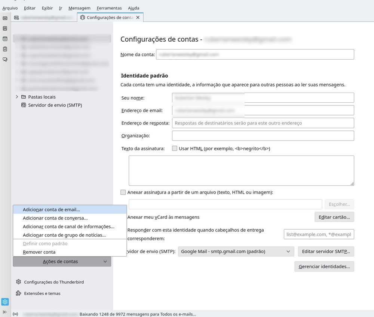The image size is (374, 317).
Task: Expand the Pastas locais tree item
Action: point(16,97)
